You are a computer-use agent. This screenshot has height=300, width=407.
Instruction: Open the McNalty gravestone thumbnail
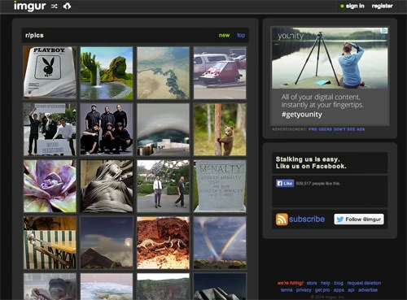220,186
